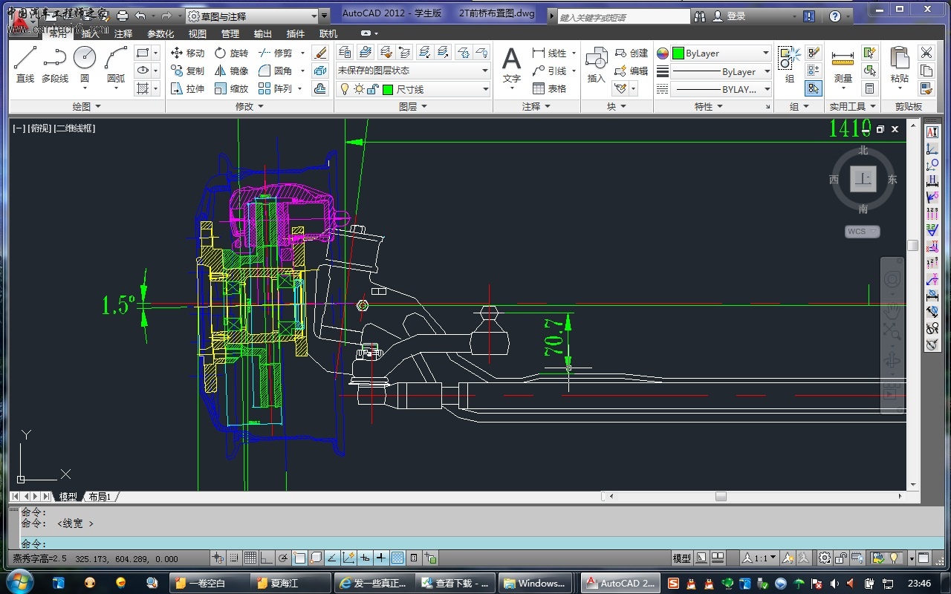
Task: Open the 尺寸线 layer dropdown
Action: pyautogui.click(x=413, y=89)
